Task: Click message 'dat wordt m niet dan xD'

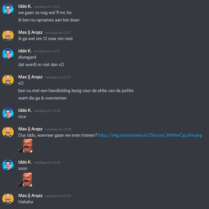Action: [41, 65]
